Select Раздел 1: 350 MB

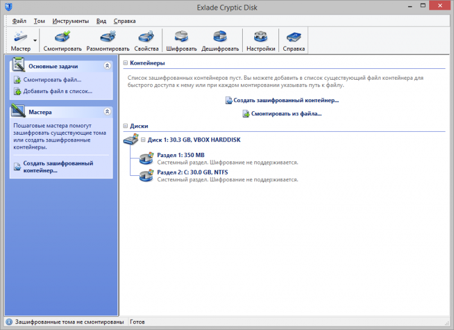180,155
